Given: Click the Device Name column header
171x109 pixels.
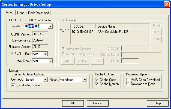Looking at the screenshot, I should 113,26.
